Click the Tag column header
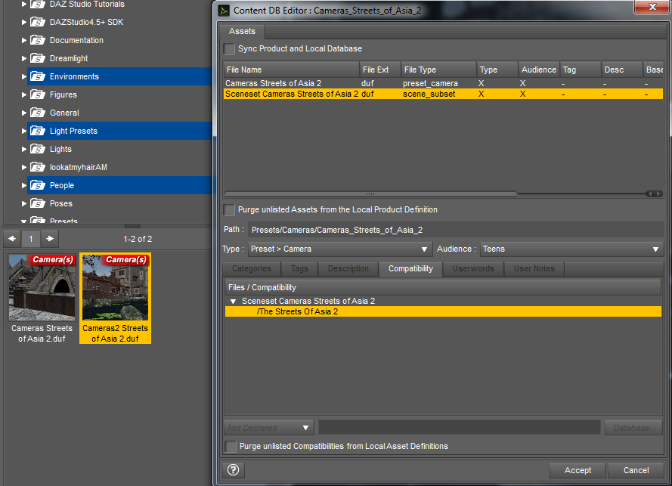Viewport: 672px width, 486px height. coord(581,70)
